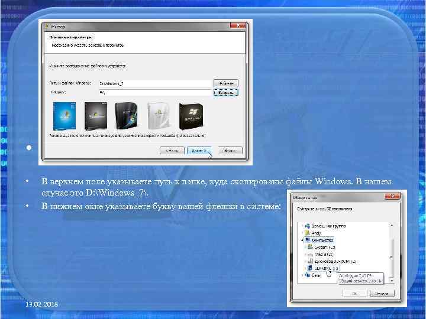The width and height of the screenshot is (426, 319).
Task: Click the USB disk path field
Action: tap(155, 93)
